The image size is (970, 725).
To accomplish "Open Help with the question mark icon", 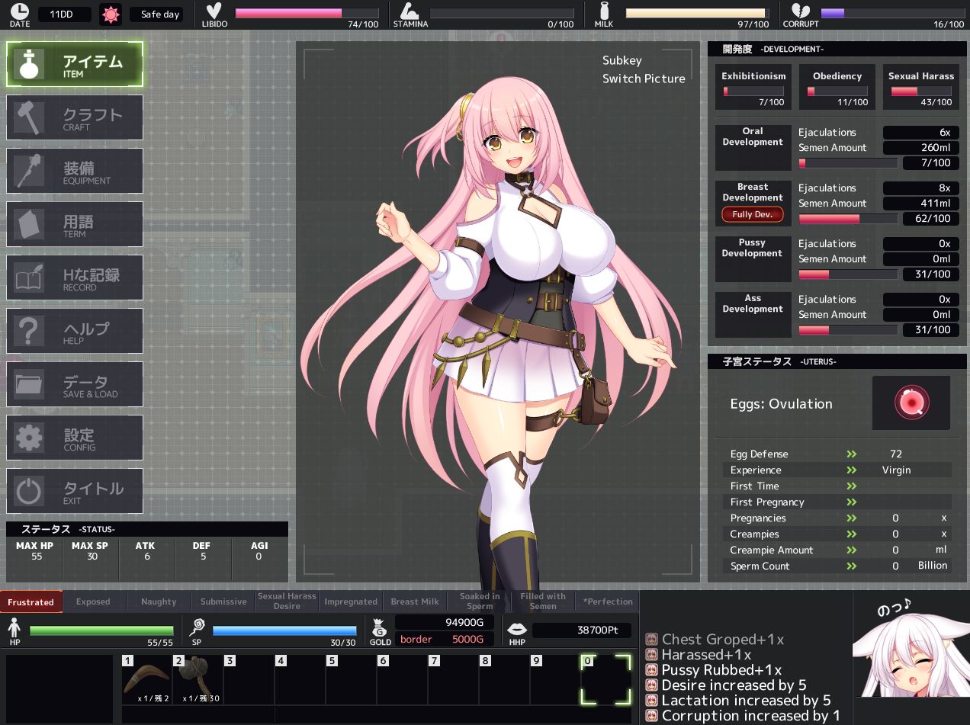I will pyautogui.click(x=29, y=331).
